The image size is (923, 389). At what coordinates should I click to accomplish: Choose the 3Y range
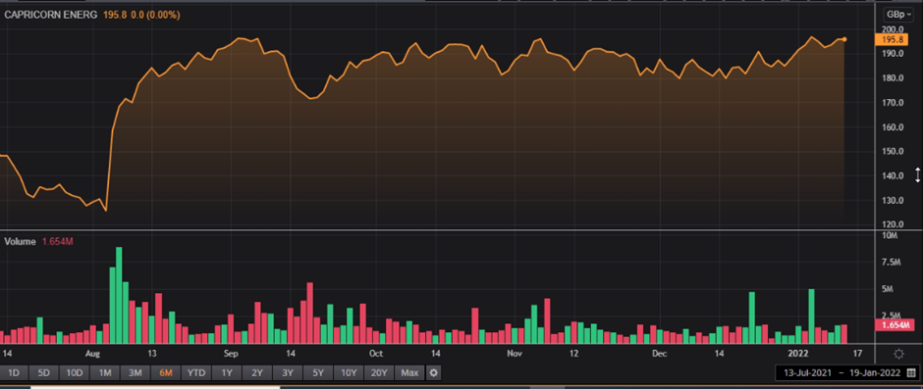coord(288,372)
